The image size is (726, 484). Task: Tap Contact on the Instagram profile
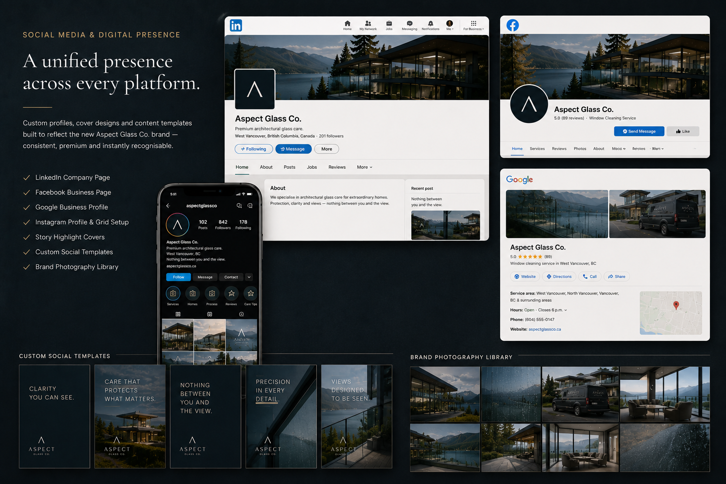point(231,277)
